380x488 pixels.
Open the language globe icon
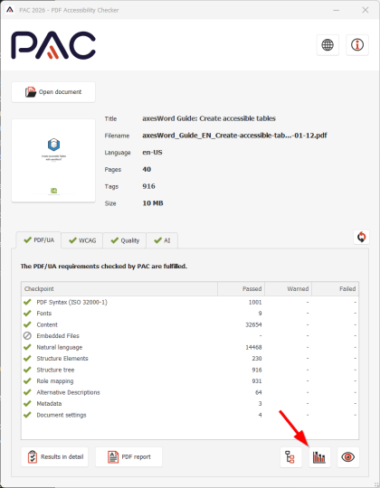pyautogui.click(x=328, y=45)
